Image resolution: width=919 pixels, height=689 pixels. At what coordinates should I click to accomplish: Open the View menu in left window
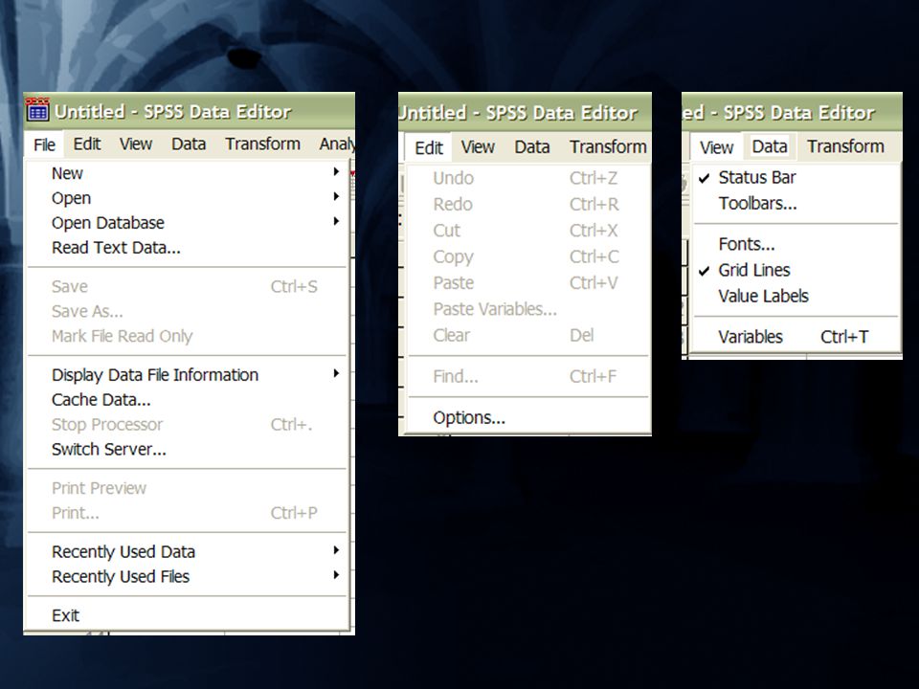[x=136, y=144]
